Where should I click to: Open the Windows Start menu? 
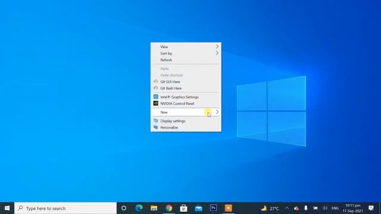7,208
